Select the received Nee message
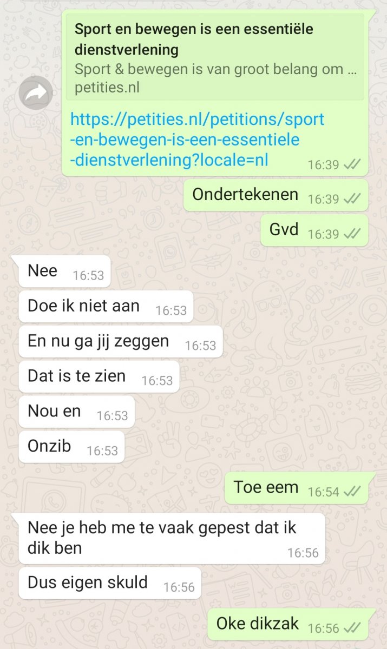 click(x=64, y=271)
